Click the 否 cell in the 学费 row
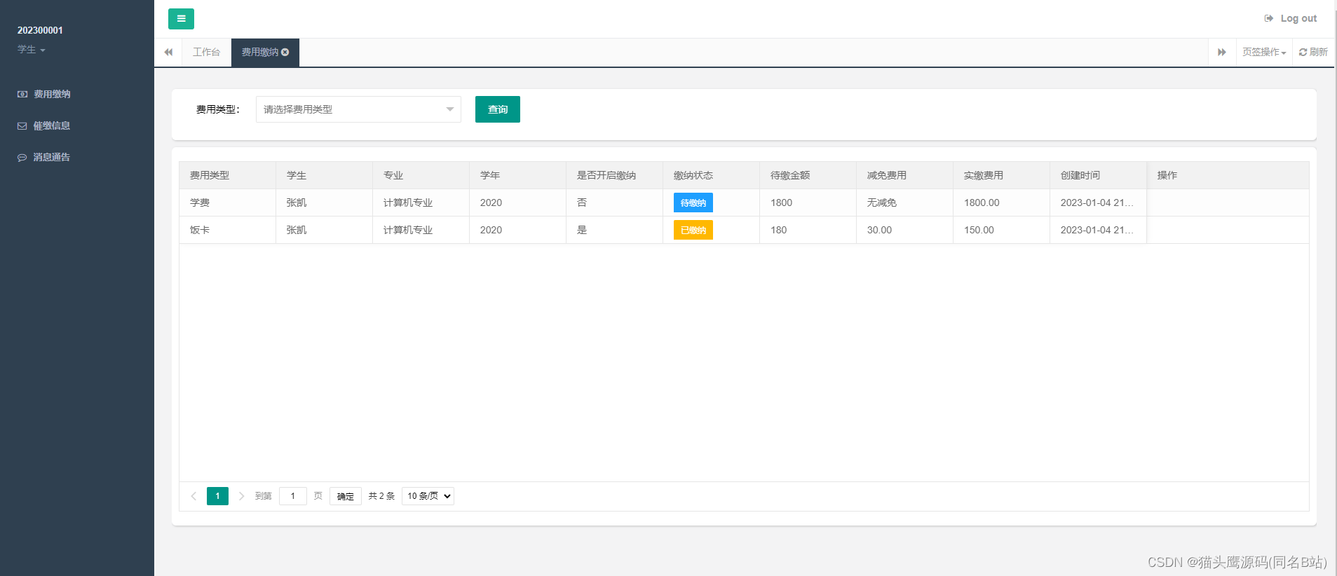 click(x=615, y=203)
